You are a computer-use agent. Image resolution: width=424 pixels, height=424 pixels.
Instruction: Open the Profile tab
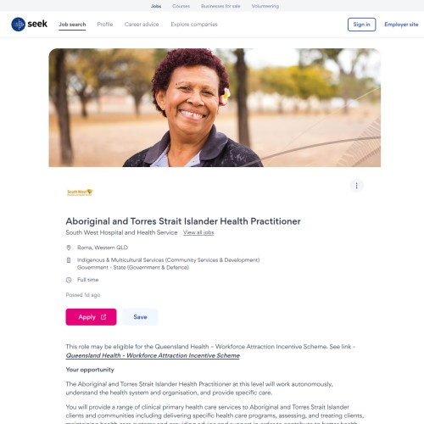(105, 25)
